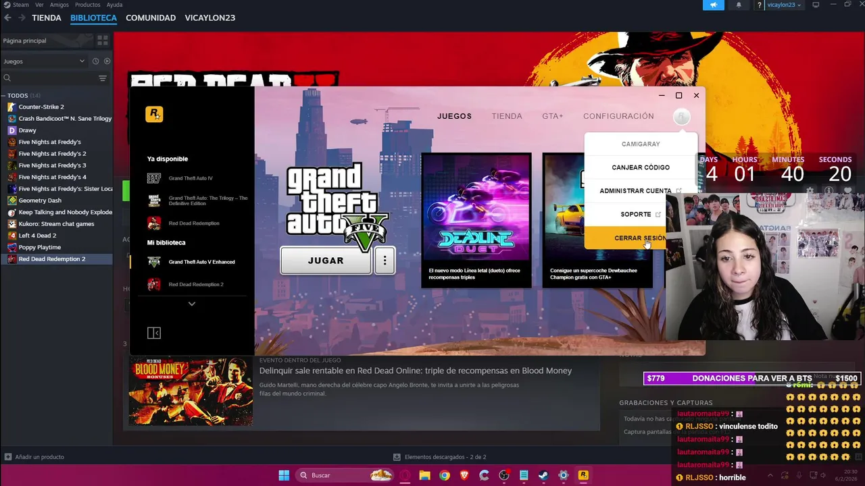
Task: Click the Steam announcements megaphone button
Action: point(714,5)
